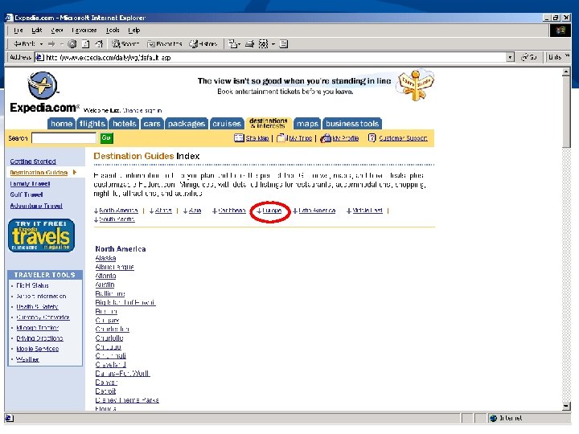
Task: Open the Edit button dropdown arrow
Action: click(x=273, y=44)
